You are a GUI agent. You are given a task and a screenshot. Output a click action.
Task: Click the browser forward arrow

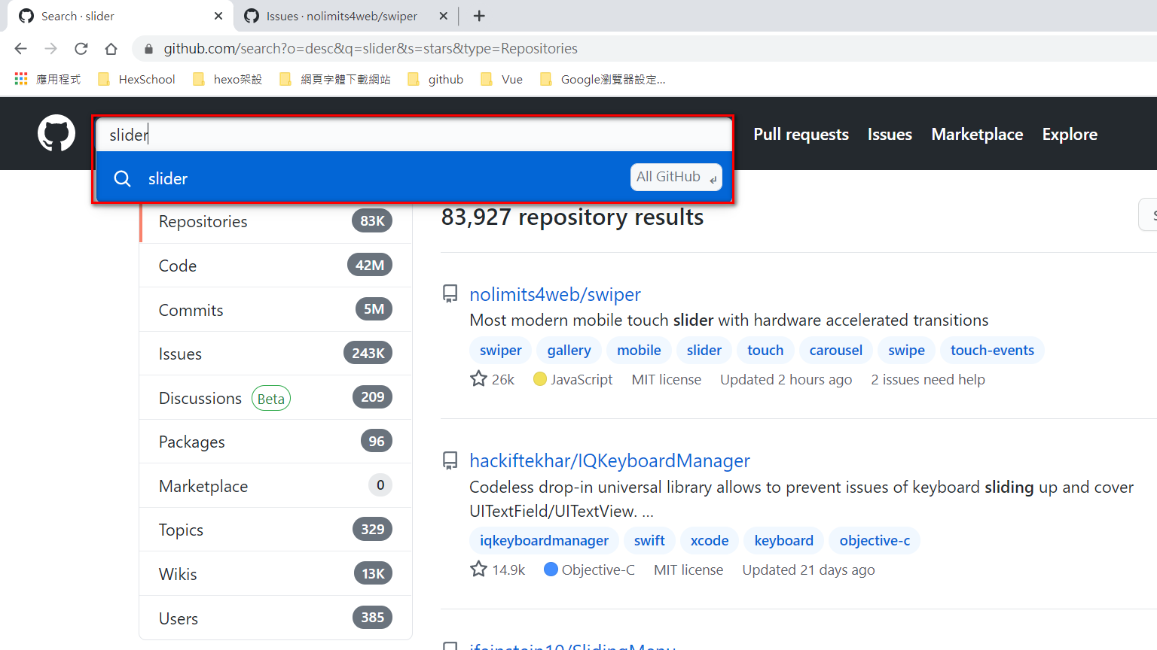[50, 49]
